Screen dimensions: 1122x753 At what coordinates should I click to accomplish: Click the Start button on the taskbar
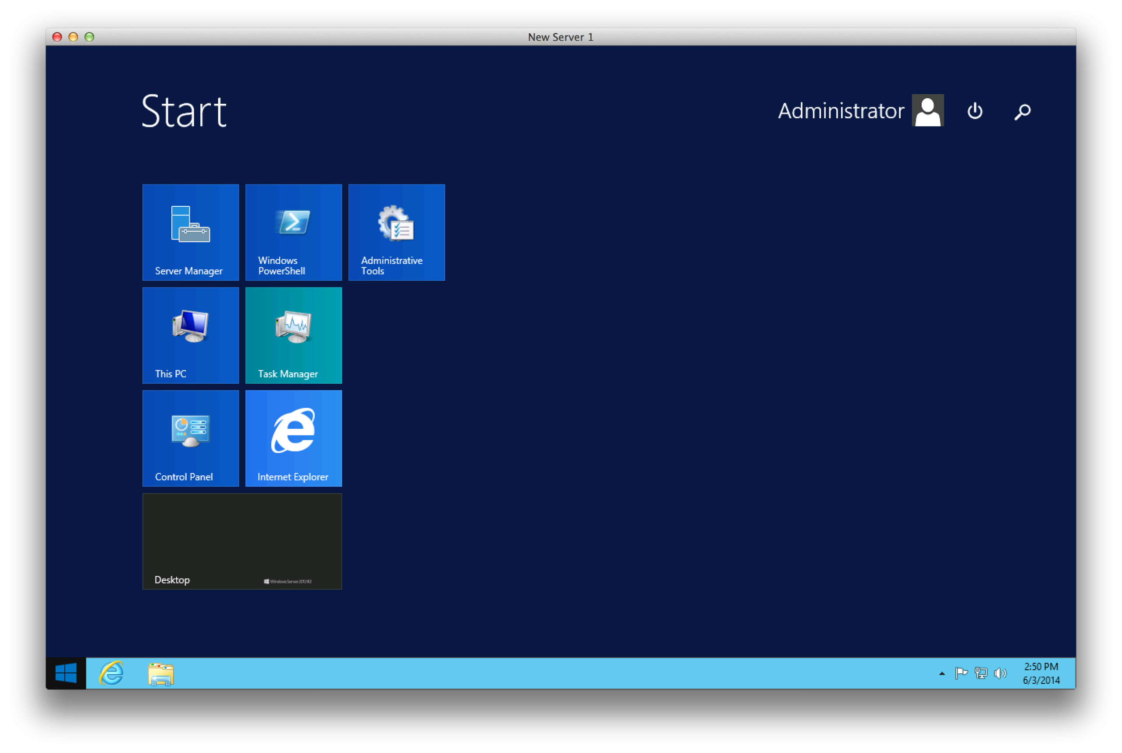tap(66, 673)
